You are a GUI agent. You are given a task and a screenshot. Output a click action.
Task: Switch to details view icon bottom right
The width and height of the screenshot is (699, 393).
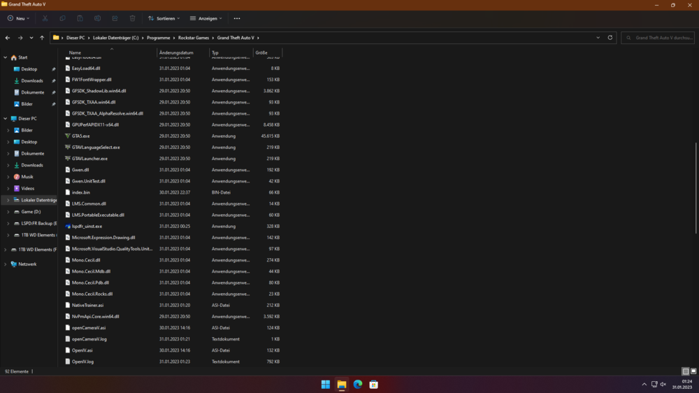point(686,371)
